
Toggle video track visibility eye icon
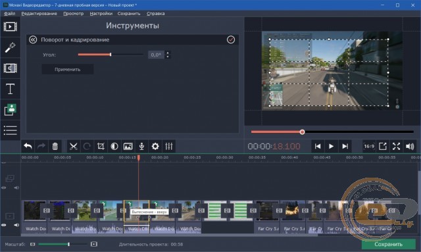[x=4, y=225]
